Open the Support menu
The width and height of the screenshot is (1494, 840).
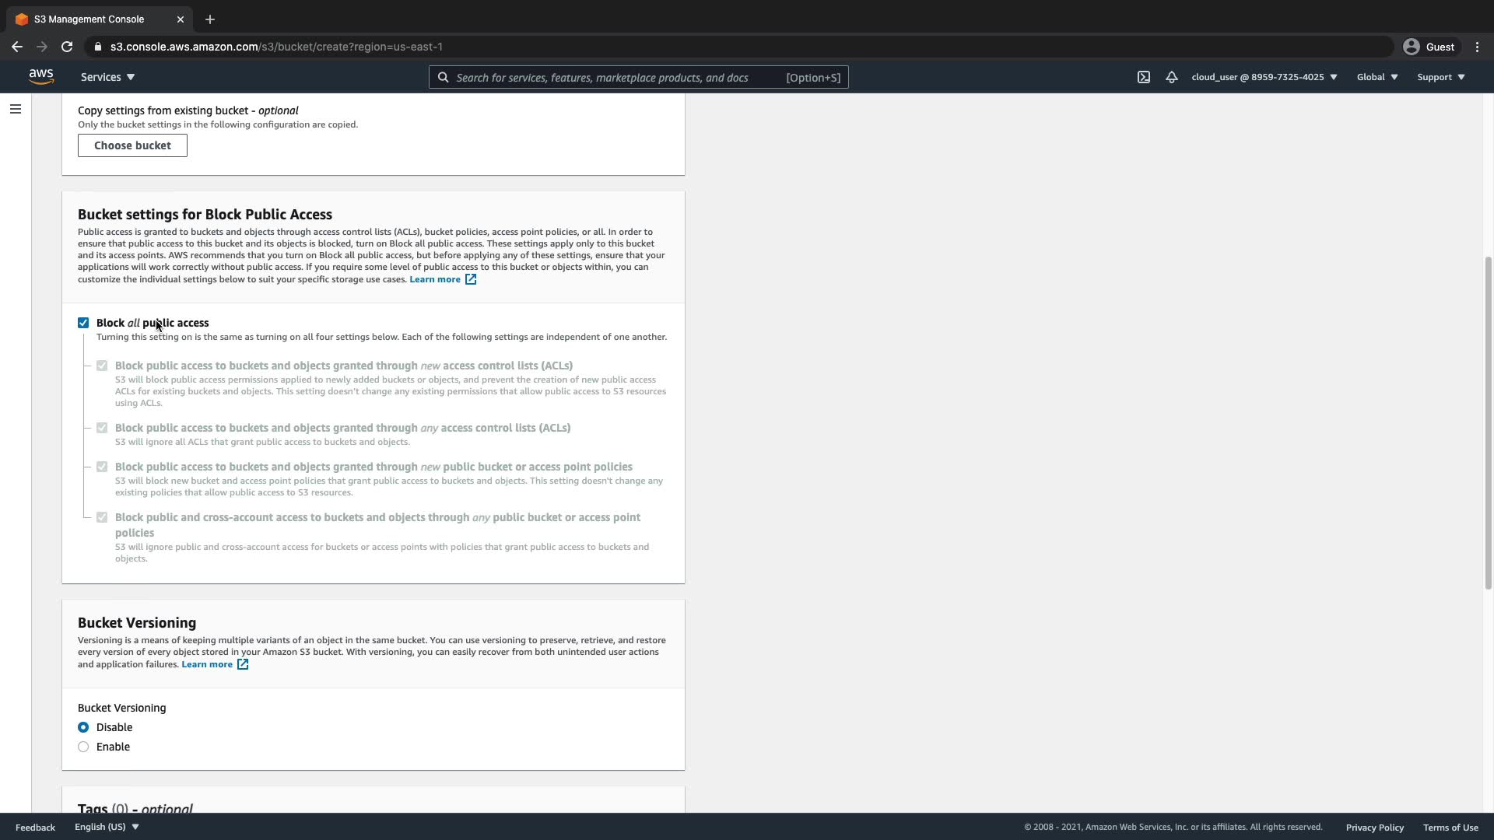coord(1440,77)
